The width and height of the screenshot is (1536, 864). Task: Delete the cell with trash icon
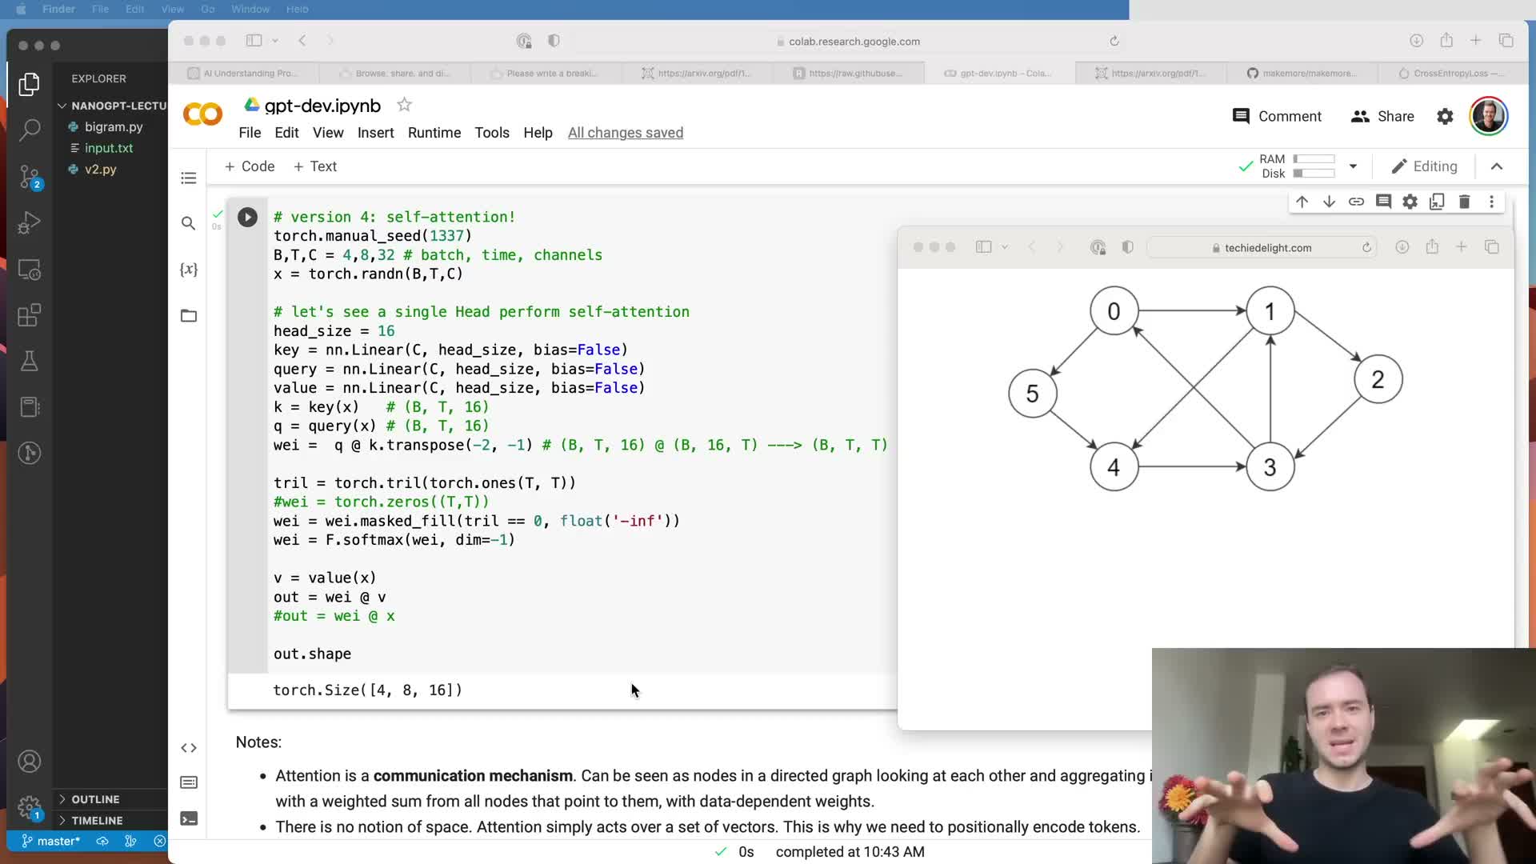(x=1464, y=202)
